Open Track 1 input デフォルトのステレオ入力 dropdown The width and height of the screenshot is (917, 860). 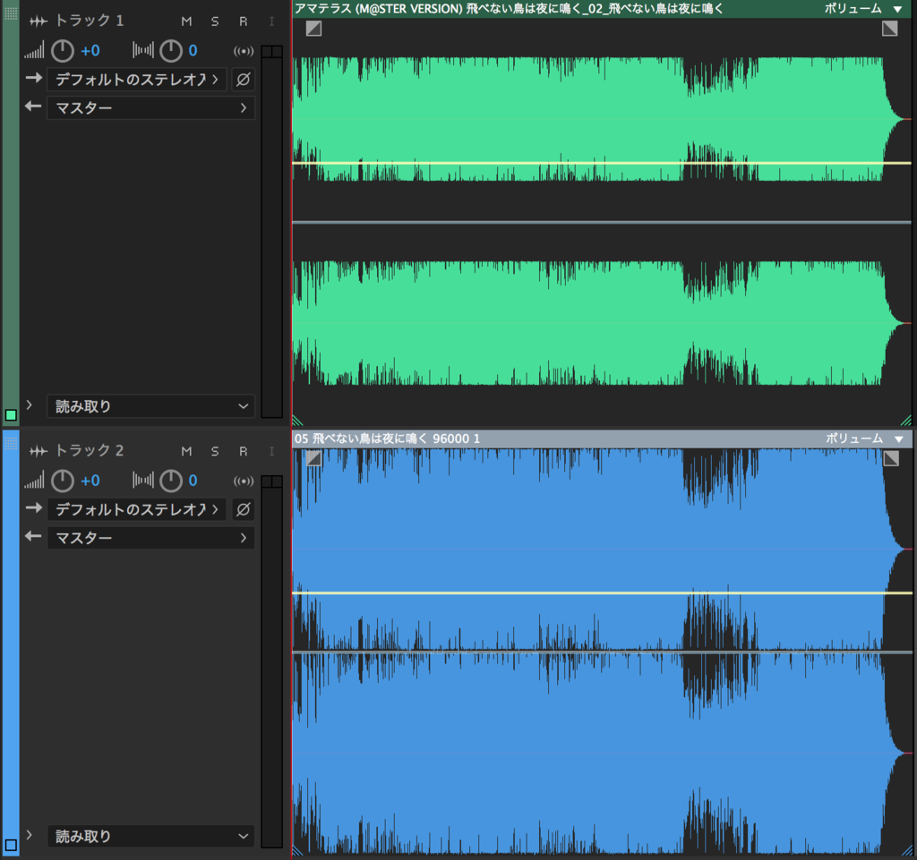pos(137,79)
